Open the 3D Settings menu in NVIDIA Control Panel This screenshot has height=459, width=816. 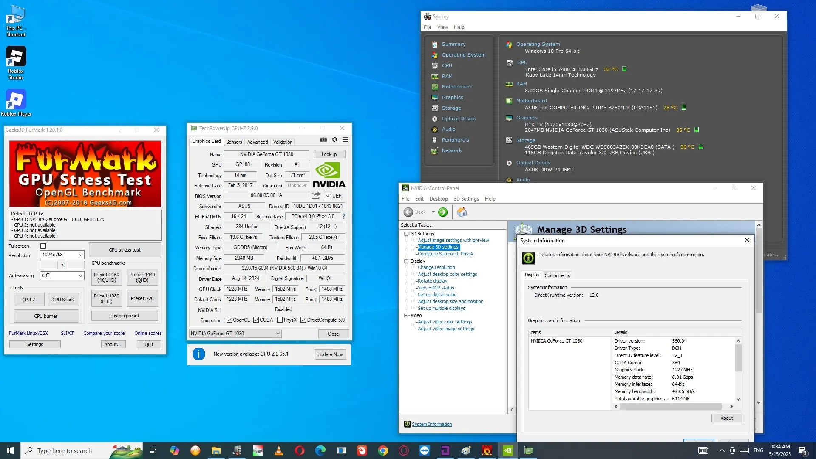point(466,199)
